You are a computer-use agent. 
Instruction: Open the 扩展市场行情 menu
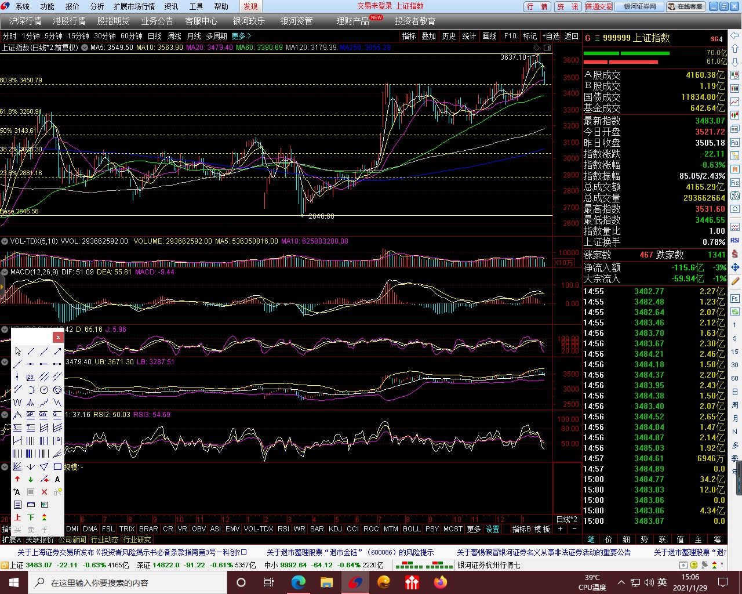pos(134,6)
